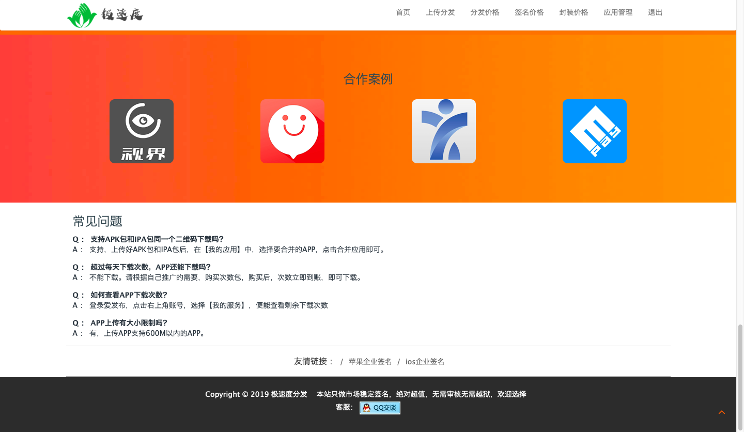This screenshot has width=744, height=432.
Task: Click the 合作案例 section heading
Action: coord(368,79)
